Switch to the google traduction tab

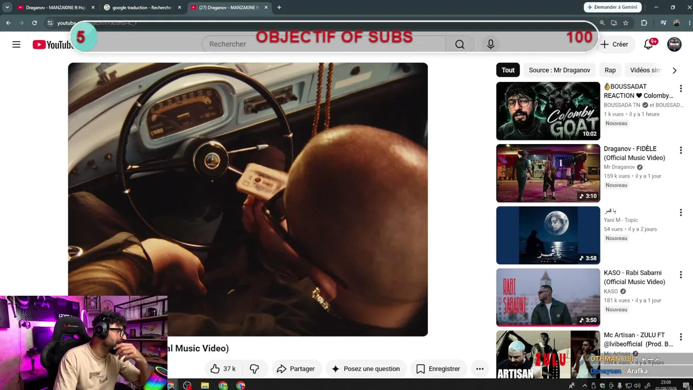(142, 8)
